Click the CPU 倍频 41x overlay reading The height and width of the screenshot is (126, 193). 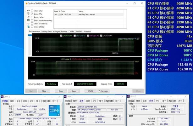tap(170, 37)
